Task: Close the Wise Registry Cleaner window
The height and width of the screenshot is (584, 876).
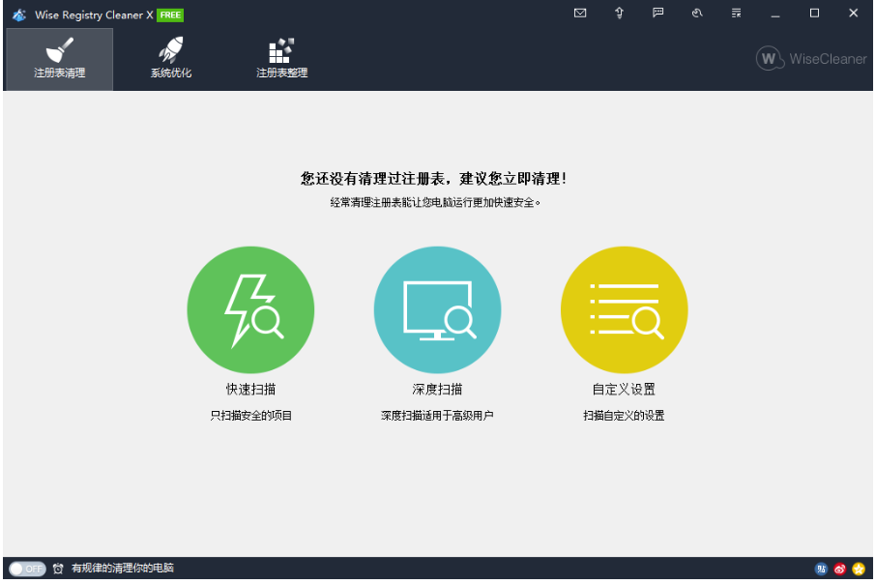Action: [853, 13]
